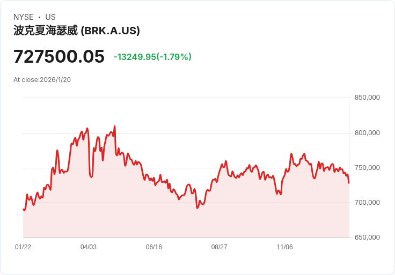Click the NYSE exchange label
The height and width of the screenshot is (275, 395).
tap(23, 17)
